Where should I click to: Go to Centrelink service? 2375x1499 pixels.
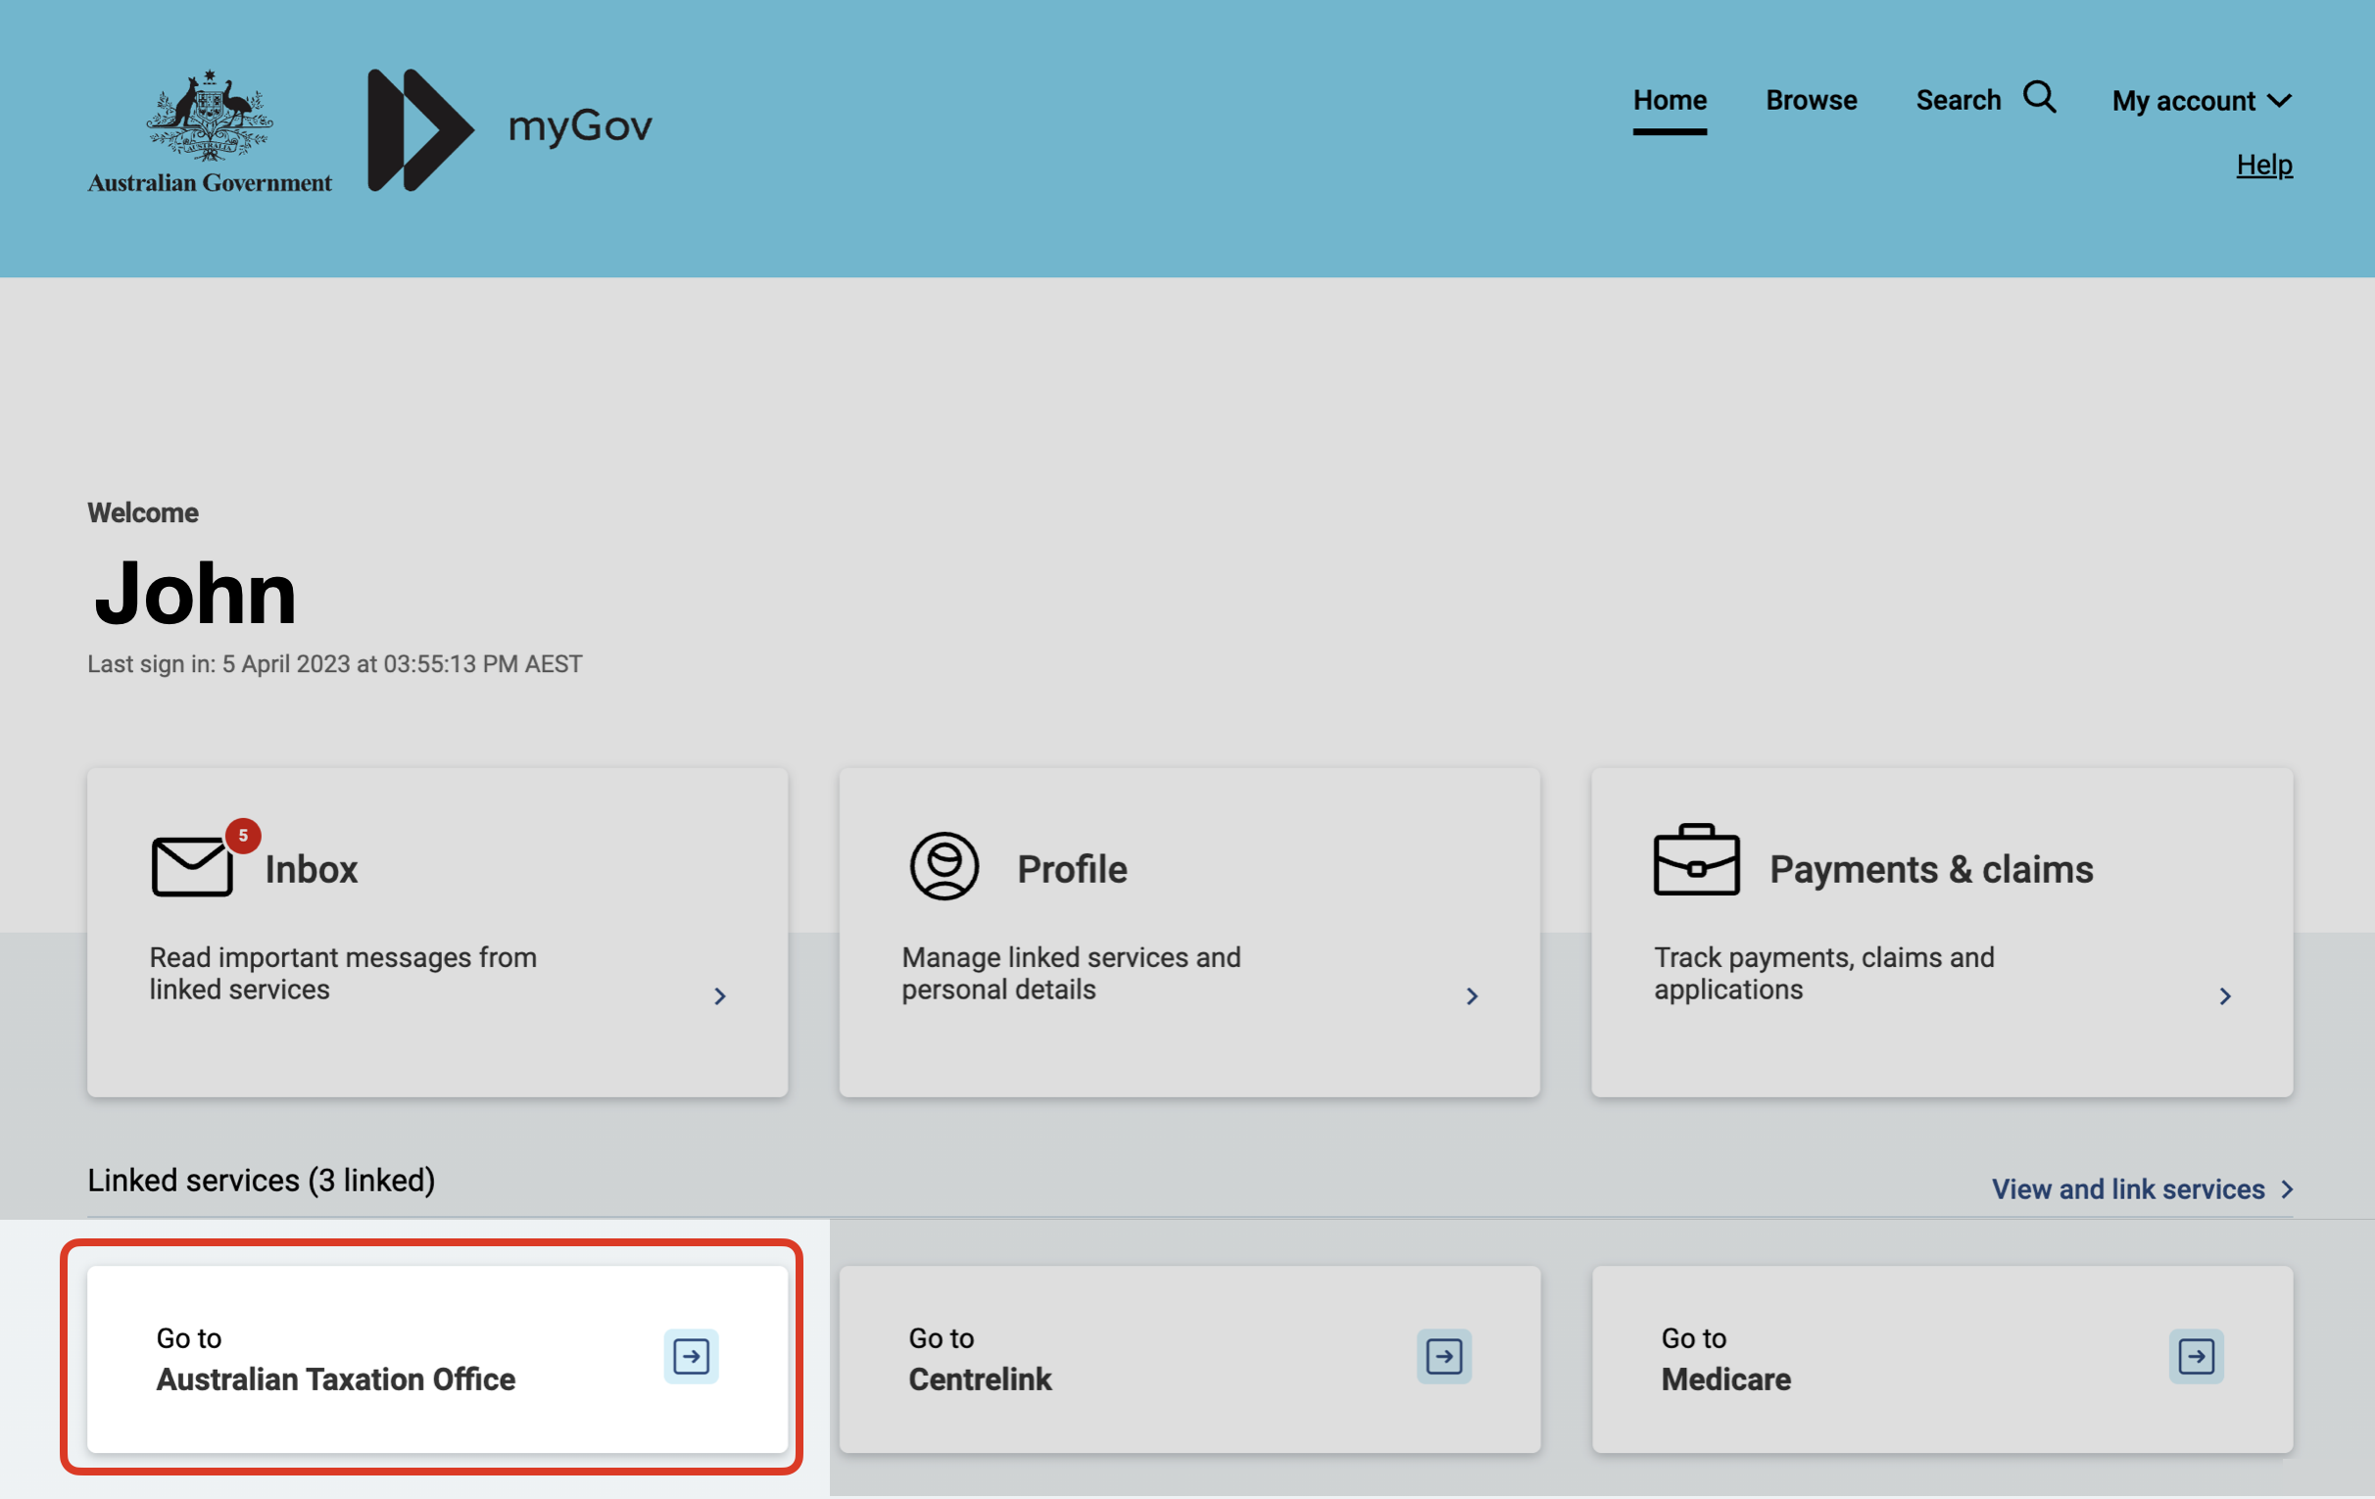point(1189,1359)
